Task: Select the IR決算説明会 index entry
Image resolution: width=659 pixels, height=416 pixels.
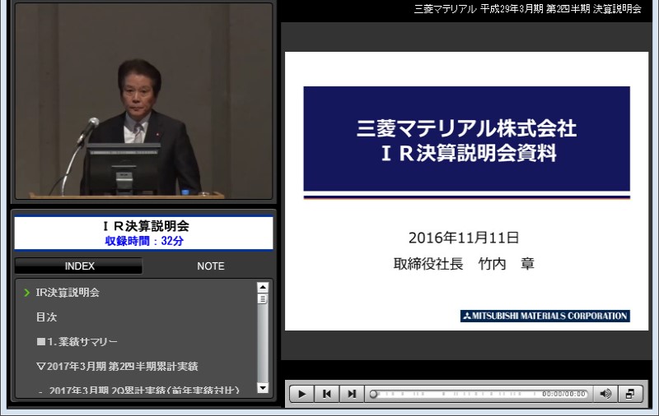Action: [68, 293]
